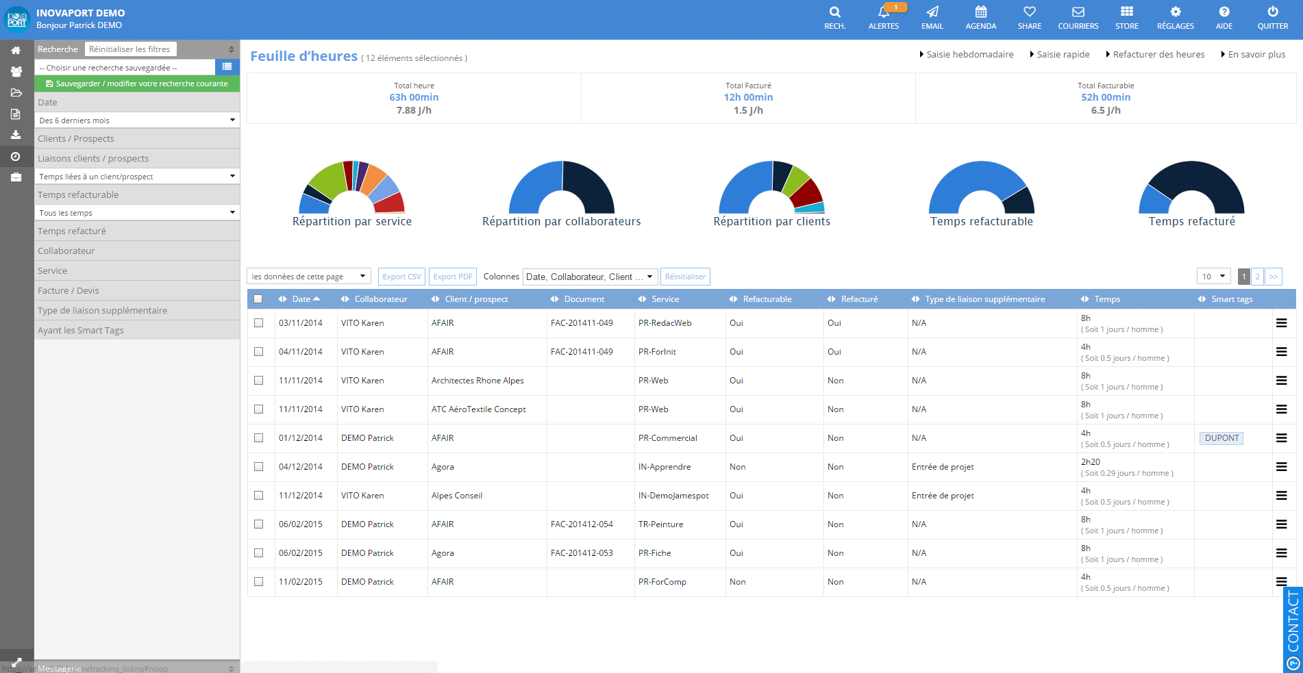Go to page 2 of results
1303x673 pixels.
[1257, 277]
